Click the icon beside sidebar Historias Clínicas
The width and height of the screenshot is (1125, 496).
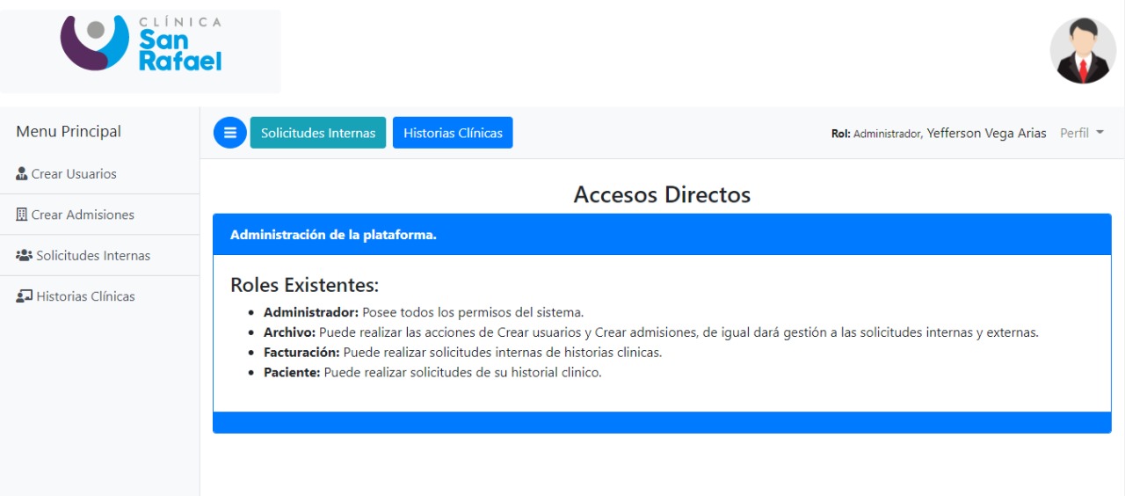(x=24, y=296)
